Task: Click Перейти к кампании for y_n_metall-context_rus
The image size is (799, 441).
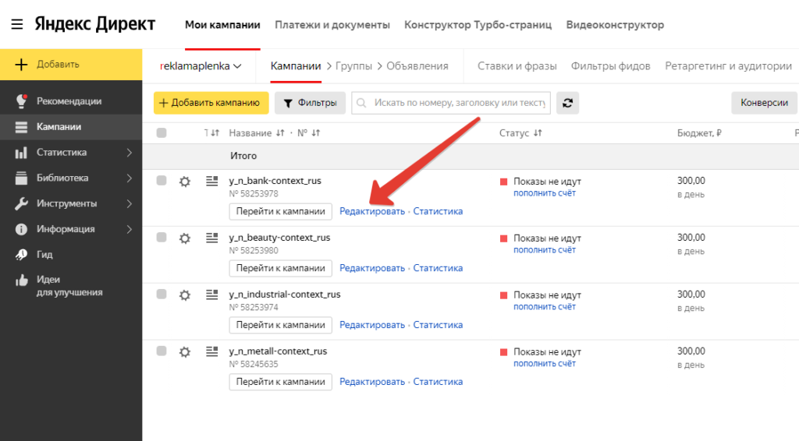Action: coord(281,382)
